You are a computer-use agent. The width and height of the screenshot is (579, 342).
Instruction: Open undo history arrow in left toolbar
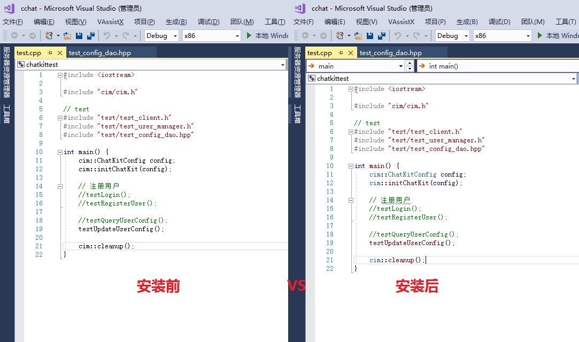pyautogui.click(x=117, y=36)
